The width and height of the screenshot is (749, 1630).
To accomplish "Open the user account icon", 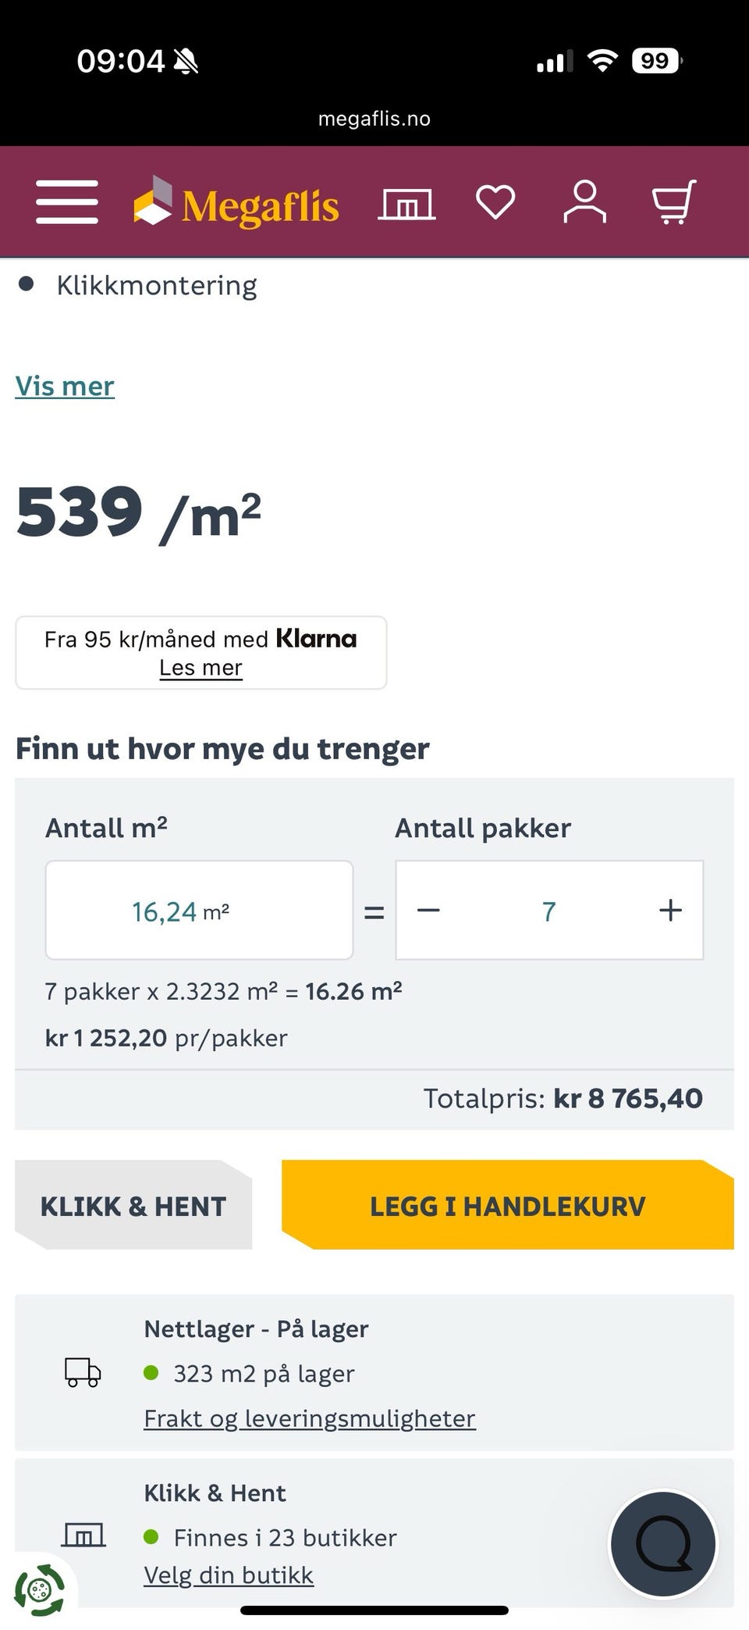I will 584,202.
